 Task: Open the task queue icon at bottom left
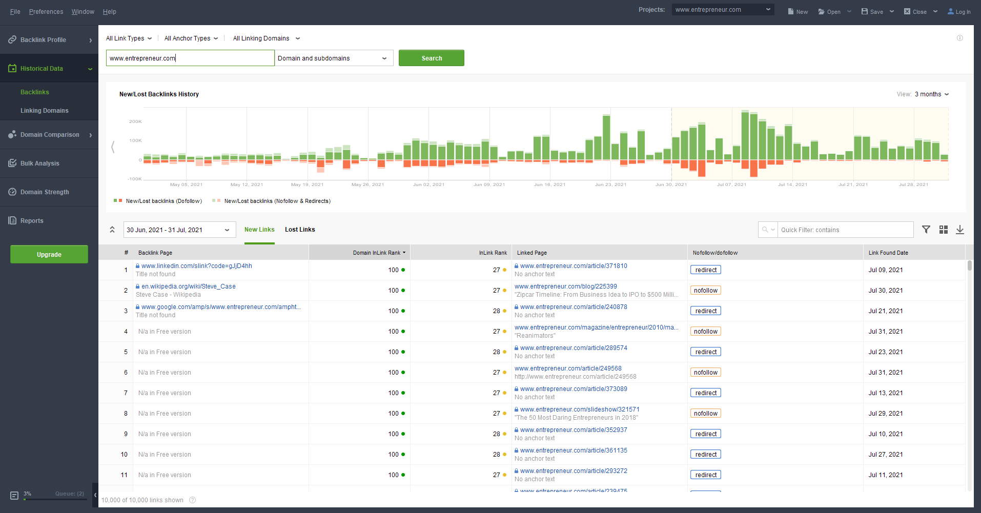coord(14,496)
